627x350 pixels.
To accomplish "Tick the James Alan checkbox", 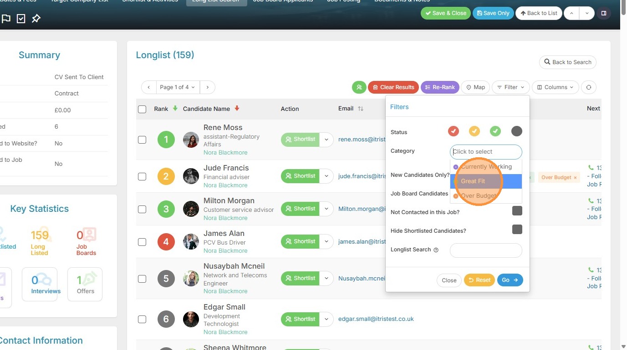I will coord(142,242).
